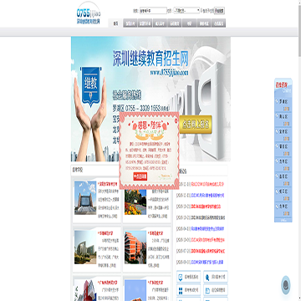The height and width of the screenshot is (301, 301).
Task: Click the red button inside the popup
Action: coord(140,176)
